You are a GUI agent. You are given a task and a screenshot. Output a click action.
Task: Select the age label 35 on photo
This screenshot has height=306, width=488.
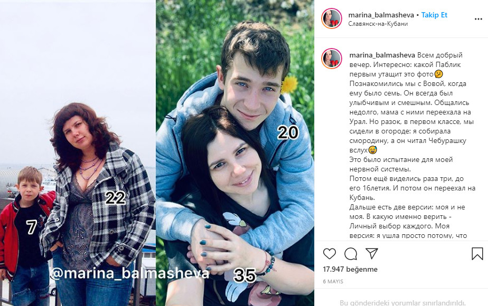(x=245, y=275)
